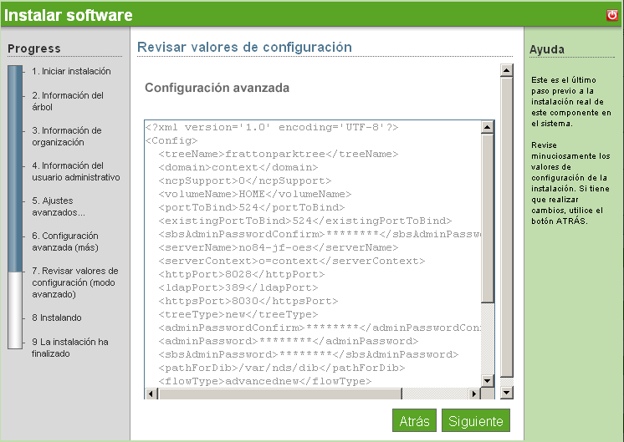624x442 pixels.
Task: Select step 2. Información del árbol
Action: click(x=68, y=101)
